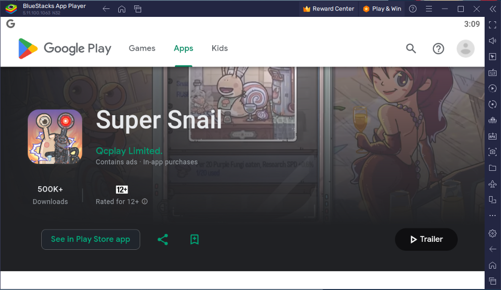501x290 pixels.
Task: Open BlueStacks settings gear
Action: click(493, 233)
